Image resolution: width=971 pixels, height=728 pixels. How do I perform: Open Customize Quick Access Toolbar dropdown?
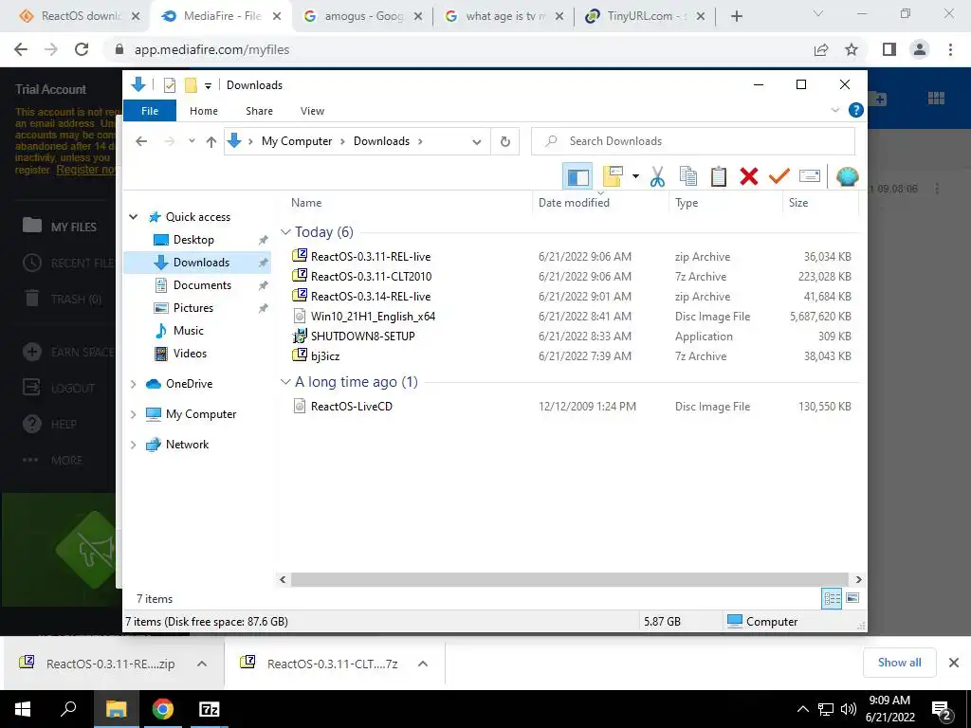[x=208, y=85]
